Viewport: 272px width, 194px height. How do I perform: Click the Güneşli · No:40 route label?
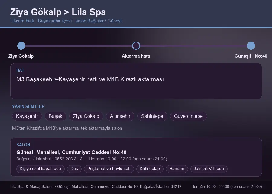(x=251, y=56)
